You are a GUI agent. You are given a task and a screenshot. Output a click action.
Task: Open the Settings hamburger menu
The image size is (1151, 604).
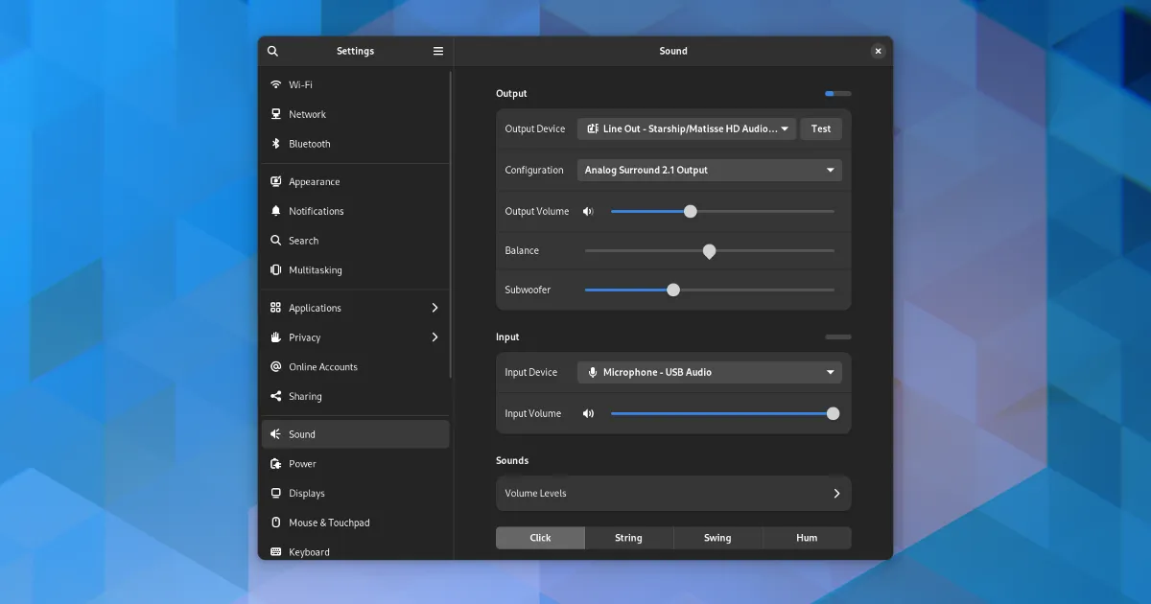pyautogui.click(x=438, y=52)
